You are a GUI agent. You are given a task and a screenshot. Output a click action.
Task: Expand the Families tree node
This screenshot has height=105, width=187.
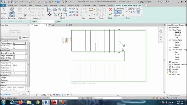167,69
